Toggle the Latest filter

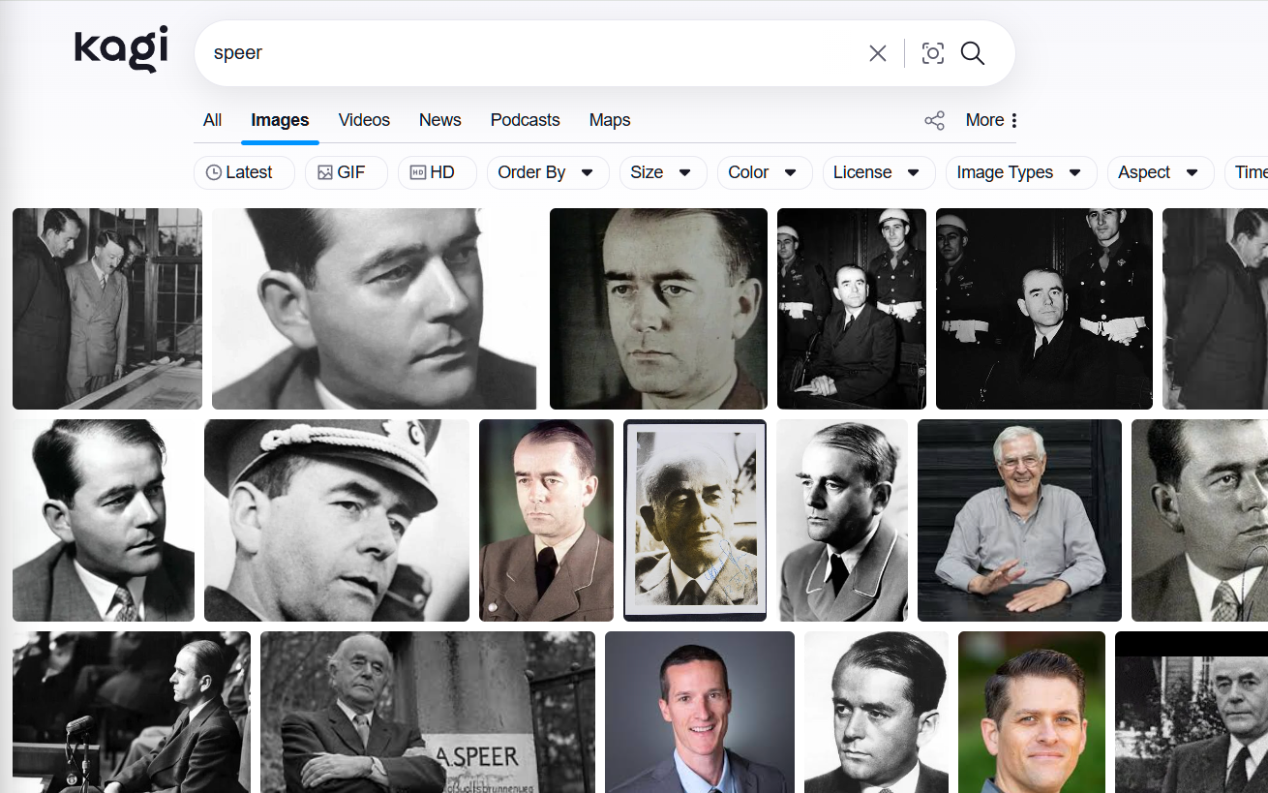239,172
